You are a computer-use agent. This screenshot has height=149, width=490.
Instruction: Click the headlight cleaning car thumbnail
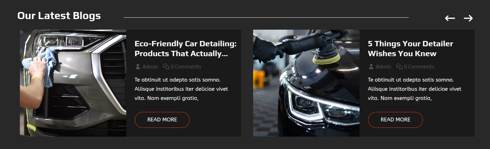point(73,83)
